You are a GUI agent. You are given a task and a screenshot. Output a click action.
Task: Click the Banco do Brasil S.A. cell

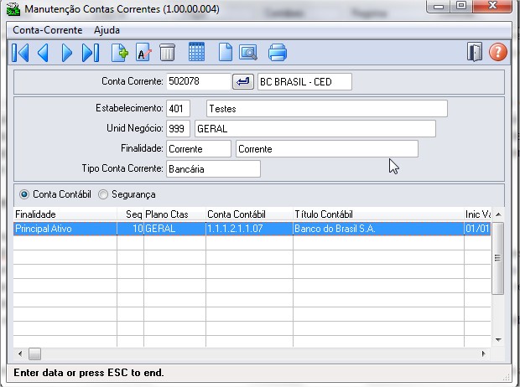coord(378,229)
